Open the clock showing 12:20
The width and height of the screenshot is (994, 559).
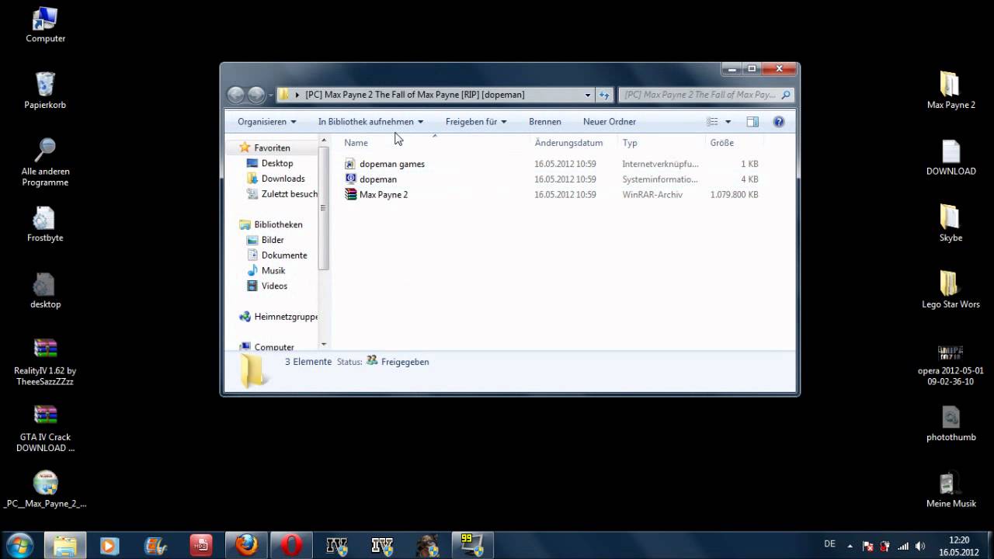[959, 545]
